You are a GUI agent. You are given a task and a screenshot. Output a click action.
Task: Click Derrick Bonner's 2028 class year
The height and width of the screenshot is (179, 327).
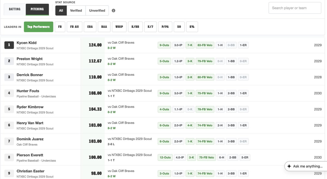tap(318, 77)
